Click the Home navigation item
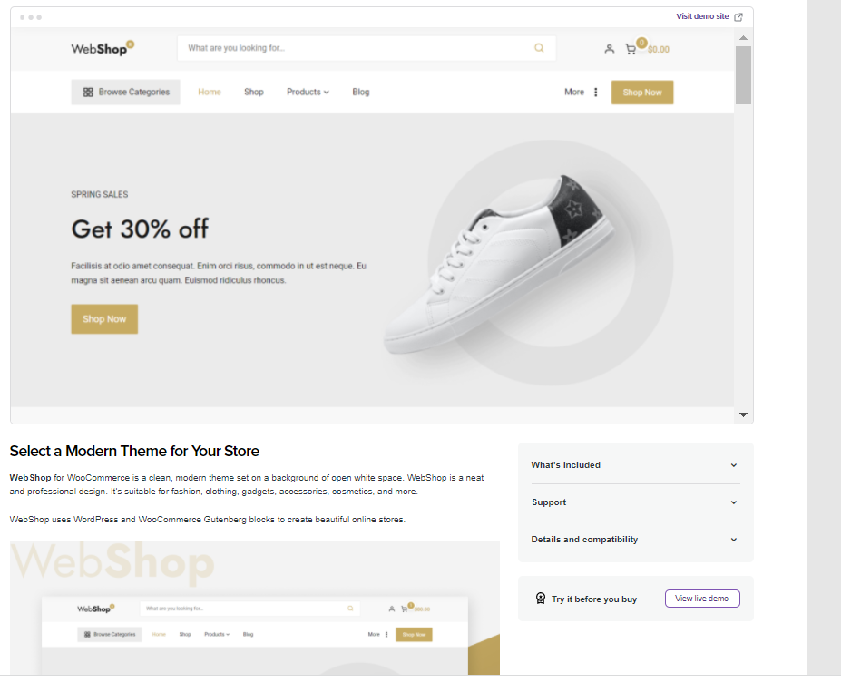Screen dimensions: 841x682 210,93
